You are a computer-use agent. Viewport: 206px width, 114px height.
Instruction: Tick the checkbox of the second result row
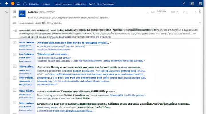pos(15,54)
